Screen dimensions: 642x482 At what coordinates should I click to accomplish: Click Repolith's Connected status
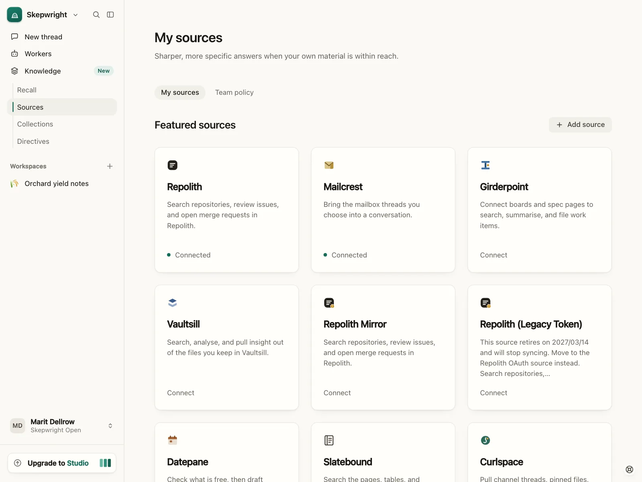tap(189, 255)
